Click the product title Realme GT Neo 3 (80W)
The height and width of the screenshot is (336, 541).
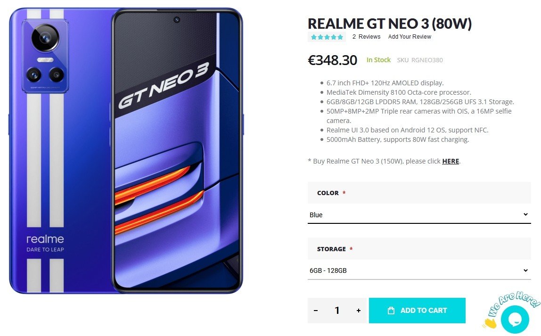(390, 24)
